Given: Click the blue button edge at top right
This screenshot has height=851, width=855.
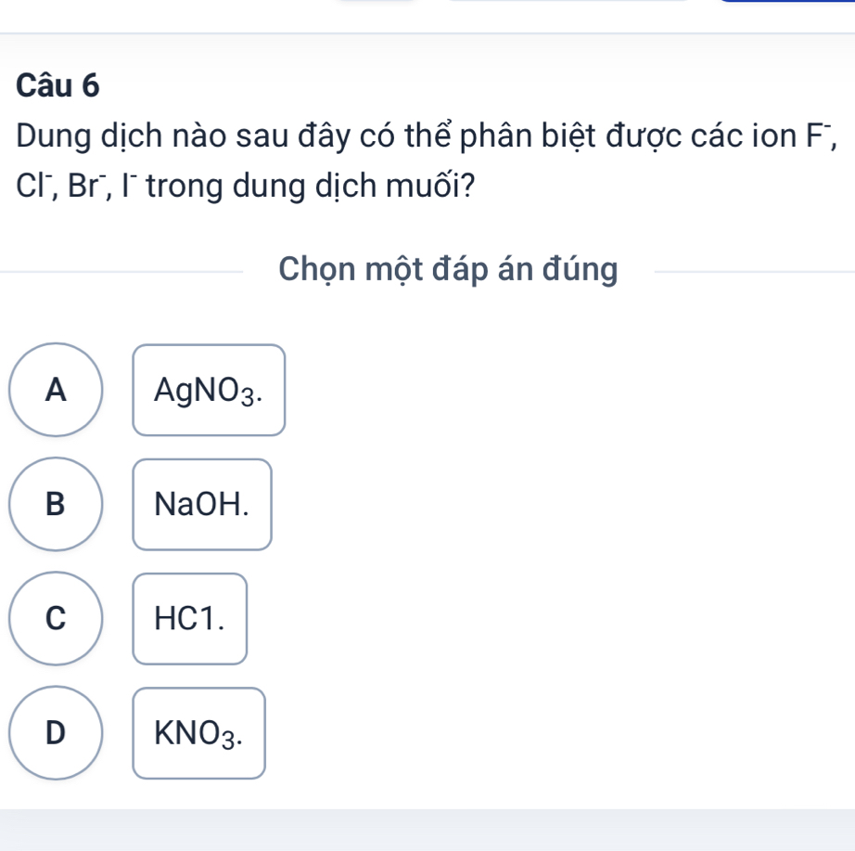Looking at the screenshot, I should 788,2.
